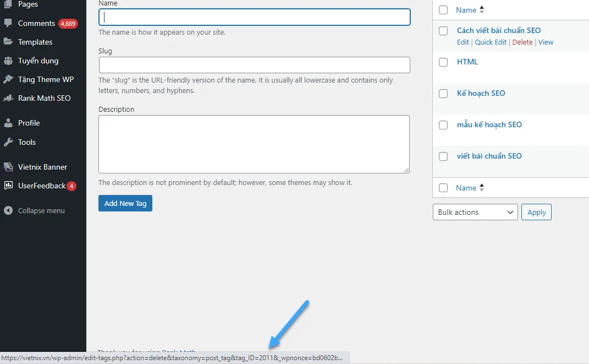Check the checkbox beside HTML tag

point(443,62)
